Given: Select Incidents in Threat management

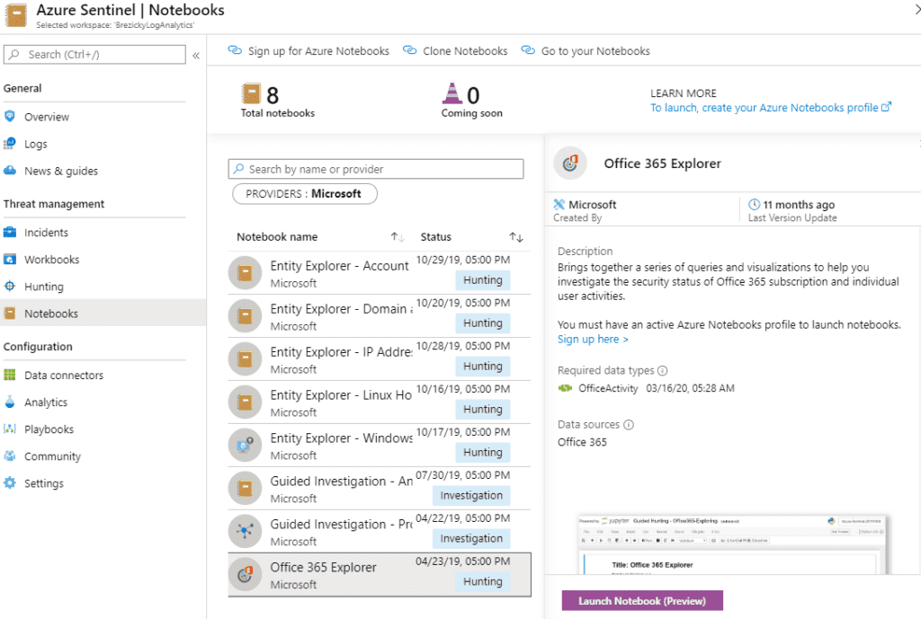Looking at the screenshot, I should click(47, 233).
